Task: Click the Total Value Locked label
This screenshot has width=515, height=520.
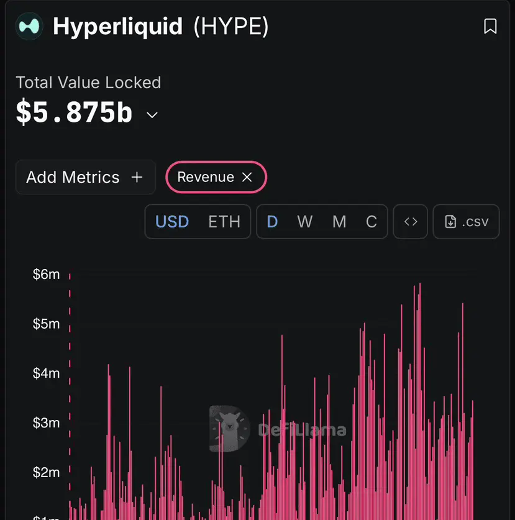Action: (88, 83)
